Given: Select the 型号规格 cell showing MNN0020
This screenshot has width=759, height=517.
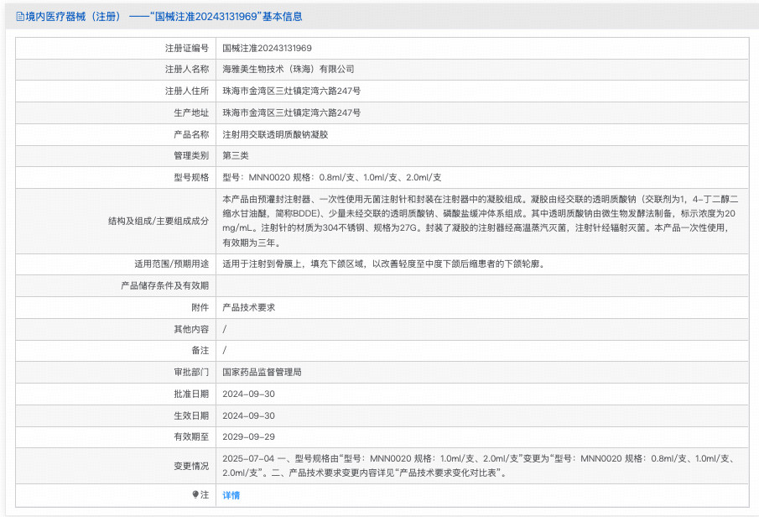Looking at the screenshot, I should click(327, 177).
